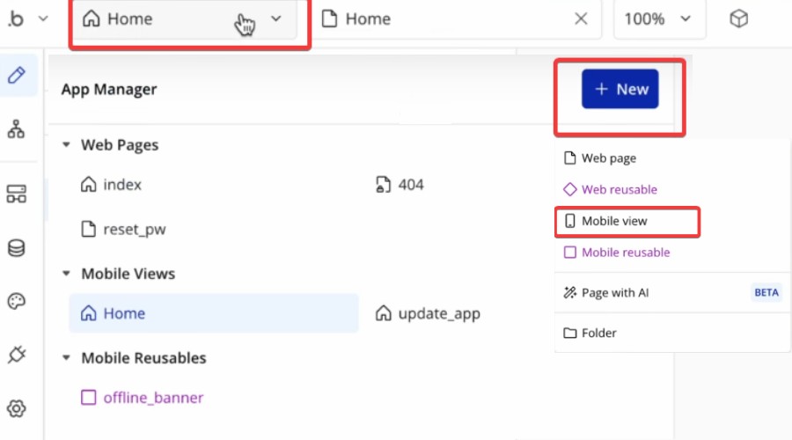Click the App Manager title
This screenshot has width=792, height=440.
coord(109,90)
